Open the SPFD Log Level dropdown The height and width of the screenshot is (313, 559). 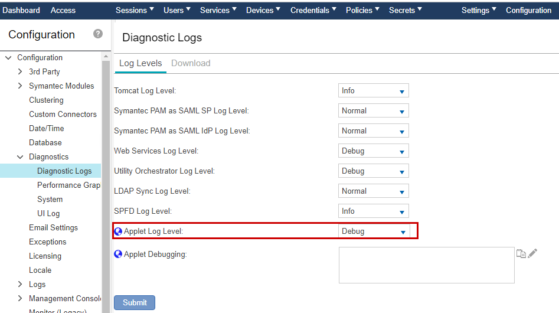click(x=373, y=211)
